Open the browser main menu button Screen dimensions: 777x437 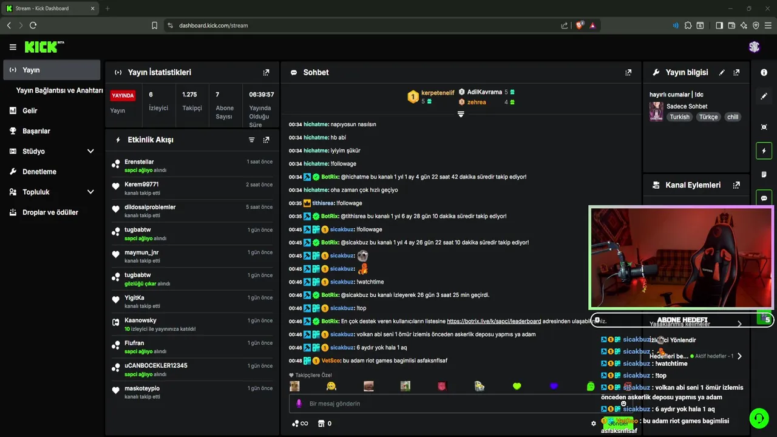click(x=768, y=25)
